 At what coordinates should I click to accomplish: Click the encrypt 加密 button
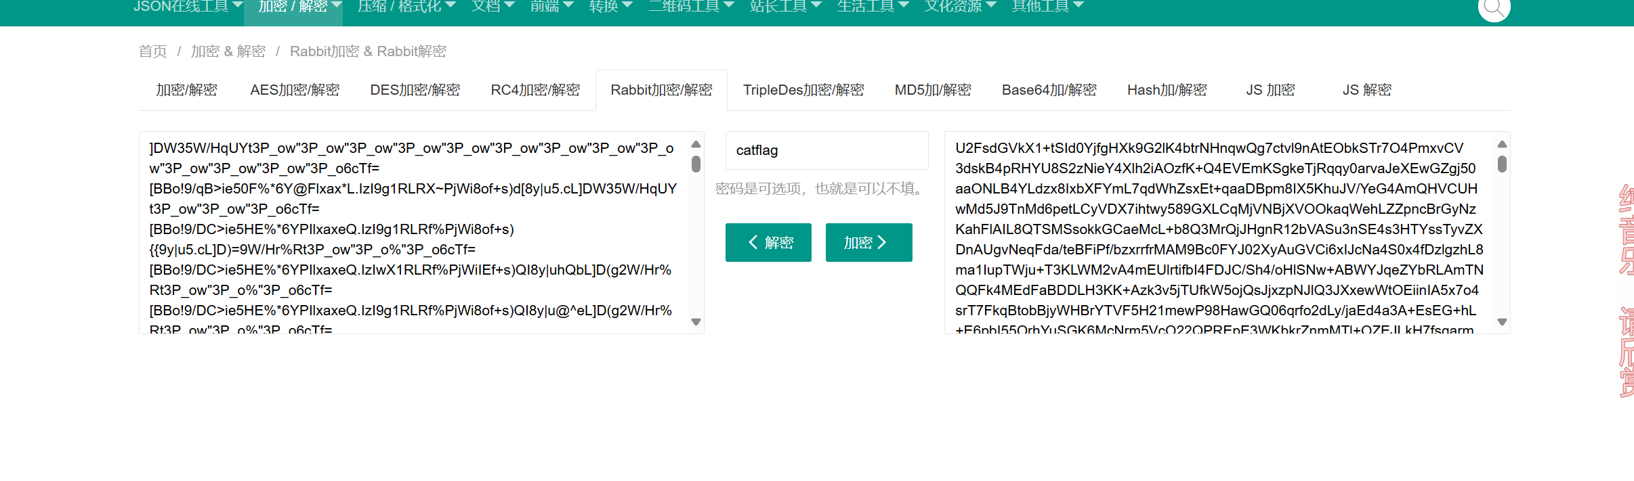point(868,242)
